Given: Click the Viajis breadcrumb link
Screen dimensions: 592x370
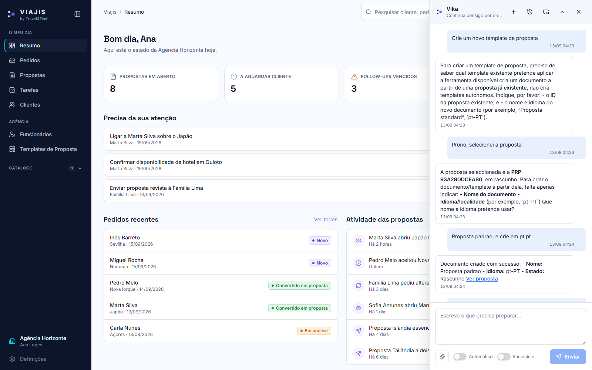Looking at the screenshot, I should pyautogui.click(x=110, y=12).
